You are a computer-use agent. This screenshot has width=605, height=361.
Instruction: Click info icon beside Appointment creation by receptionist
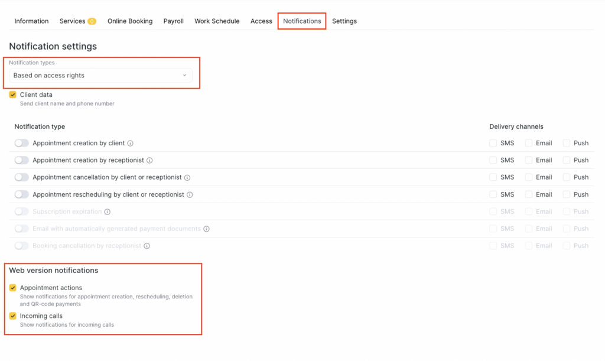149,161
